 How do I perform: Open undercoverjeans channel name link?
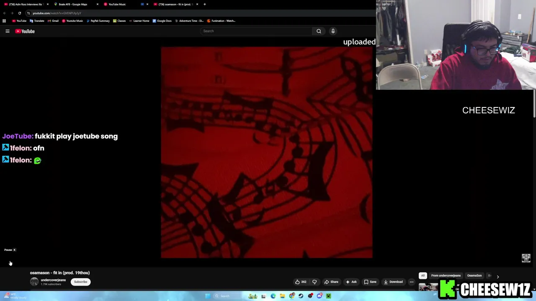coord(53,280)
